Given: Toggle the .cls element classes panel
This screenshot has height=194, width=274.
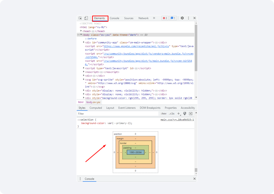Looking at the screenshot, I should [x=172, y=114].
